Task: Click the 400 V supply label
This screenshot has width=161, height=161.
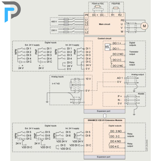Action: (54, 22)
